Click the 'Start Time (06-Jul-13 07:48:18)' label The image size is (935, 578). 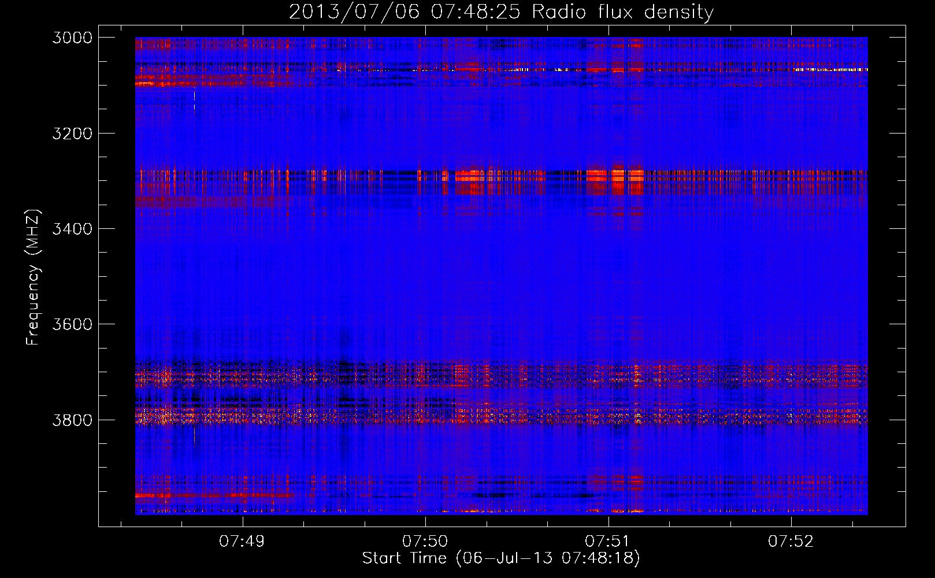pyautogui.click(x=501, y=558)
